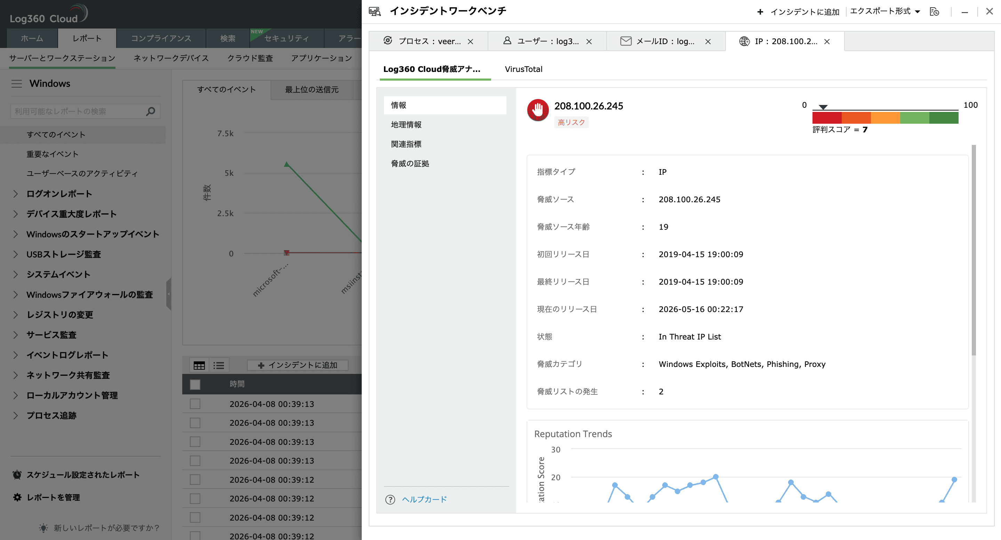Viewport: 1001px width, 540px height.
Task: Toggle the select-all checkbox in 時間 header
Action: [x=195, y=384]
